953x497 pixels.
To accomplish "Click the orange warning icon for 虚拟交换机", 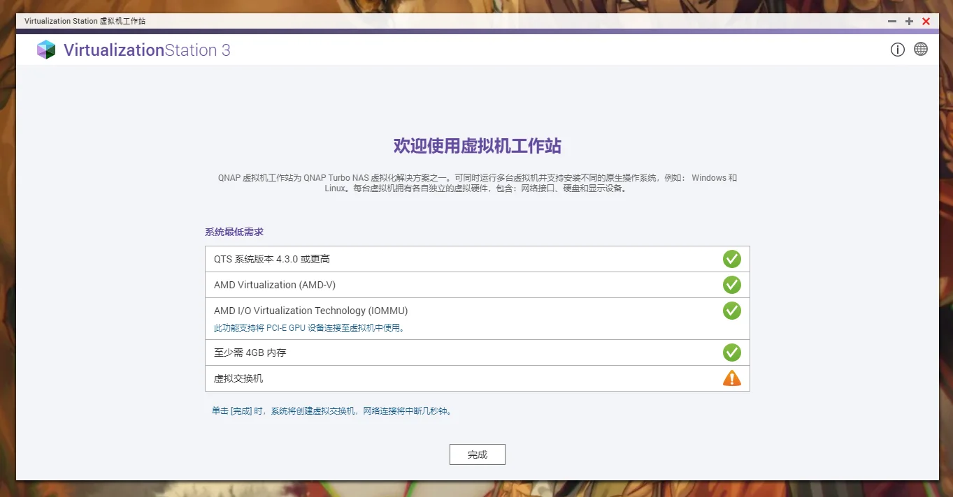I will (731, 378).
